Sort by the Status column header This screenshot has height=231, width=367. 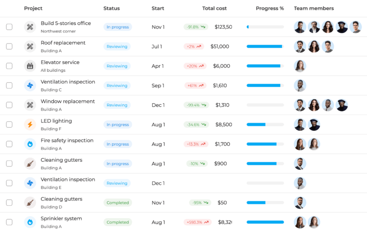coord(111,9)
